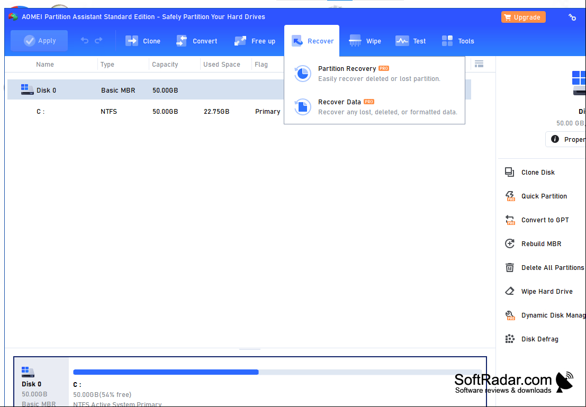Choose Recover Data from the Recover menu
Image resolution: width=586 pixels, height=407 pixels.
[374, 107]
